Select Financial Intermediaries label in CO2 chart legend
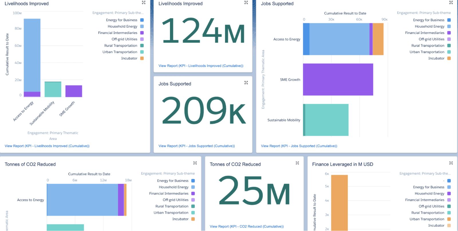This screenshot has height=231, width=458. [169, 194]
